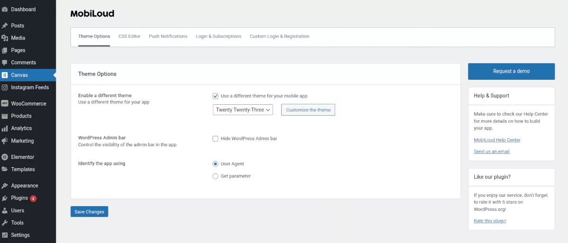
Task: Open the Twenty Twenty-Three theme dropdown
Action: [x=243, y=110]
